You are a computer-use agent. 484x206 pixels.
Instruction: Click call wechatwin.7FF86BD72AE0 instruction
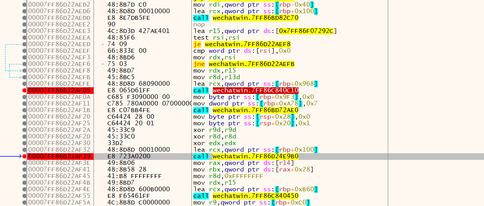click(246, 110)
